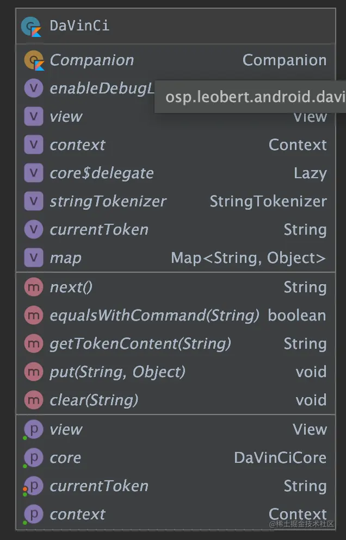Image resolution: width=346 pixels, height=540 pixels.
Task: Click the 'm' icon next to clear(String)
Action: [33, 400]
